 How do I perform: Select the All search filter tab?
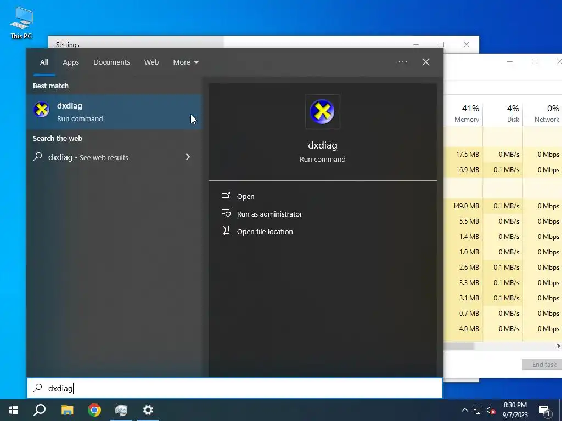click(44, 62)
